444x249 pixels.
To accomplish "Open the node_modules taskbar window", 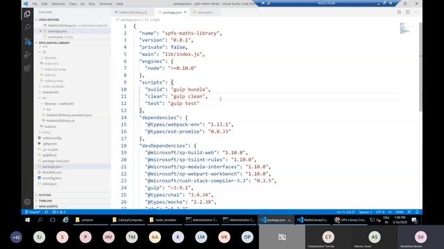I will [164, 220].
